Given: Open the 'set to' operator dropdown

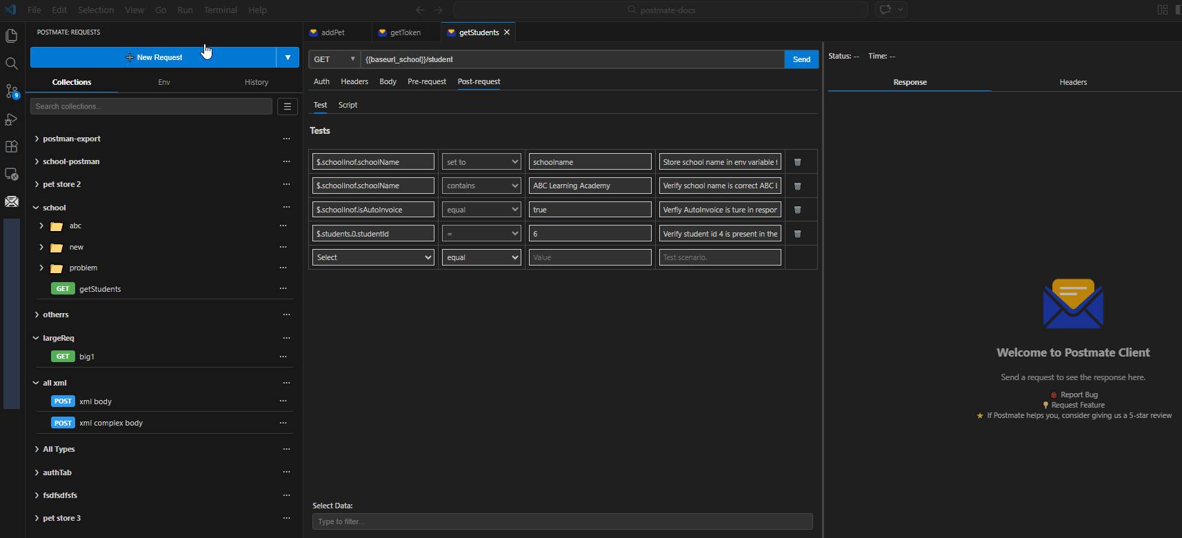Looking at the screenshot, I should (x=481, y=161).
